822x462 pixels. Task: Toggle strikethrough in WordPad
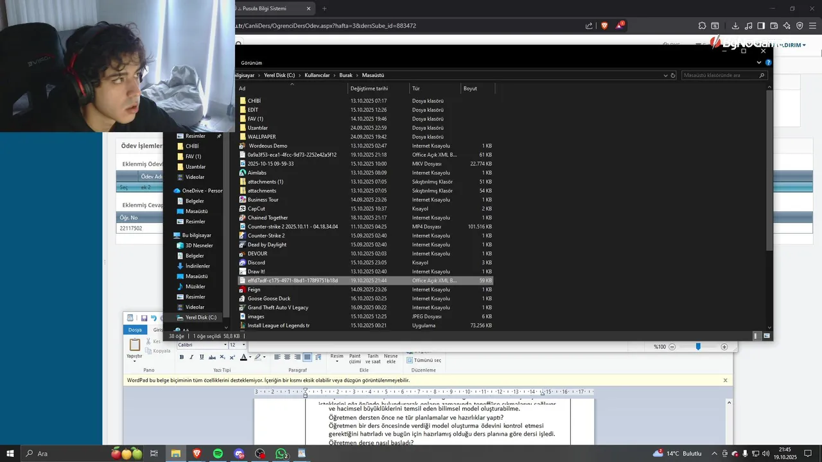click(x=212, y=357)
